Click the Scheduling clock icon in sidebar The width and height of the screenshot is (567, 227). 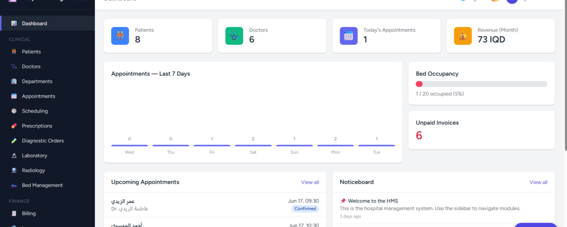click(14, 111)
